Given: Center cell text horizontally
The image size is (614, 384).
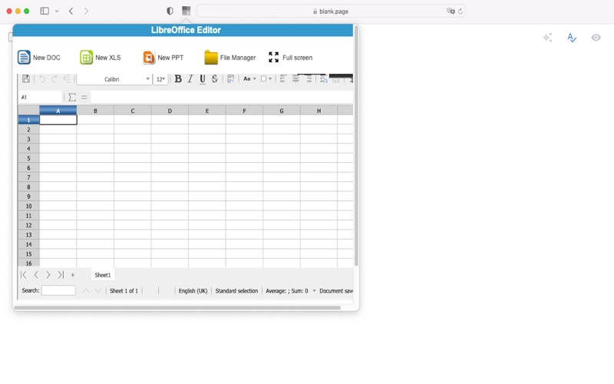Looking at the screenshot, I should click(x=295, y=79).
